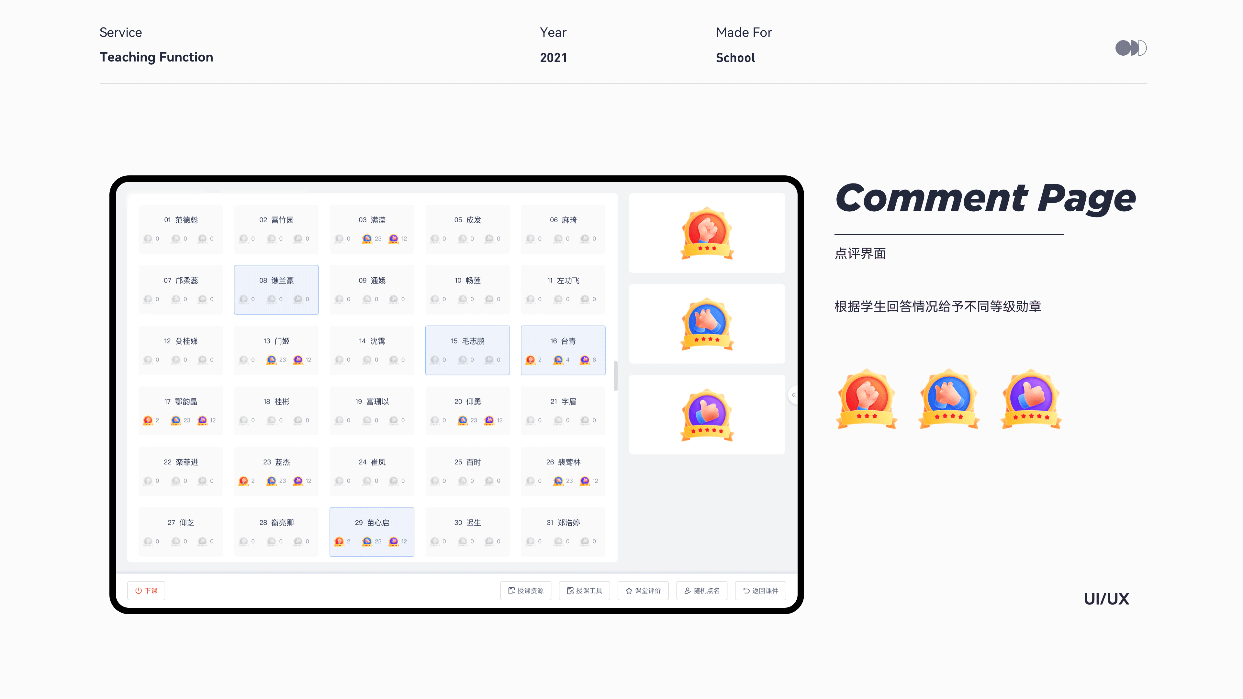1243x699 pixels.
Task: Deselect highlighted student 29 苗心启
Action: click(372, 532)
